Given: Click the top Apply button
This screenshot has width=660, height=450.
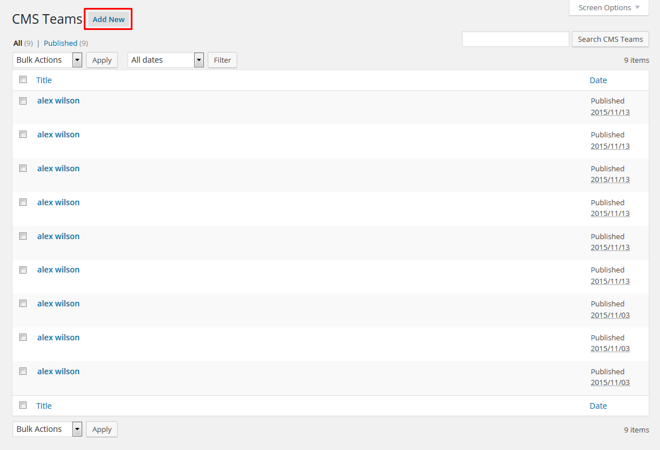Looking at the screenshot, I should (102, 60).
